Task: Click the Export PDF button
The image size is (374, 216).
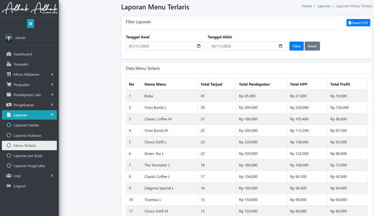Action: [x=358, y=23]
